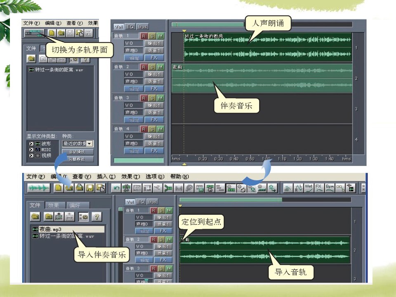
Task: Open the 录音1 input selector on track 3
Action: [x=154, y=113]
